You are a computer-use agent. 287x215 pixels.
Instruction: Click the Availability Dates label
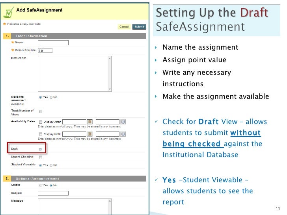23,121
